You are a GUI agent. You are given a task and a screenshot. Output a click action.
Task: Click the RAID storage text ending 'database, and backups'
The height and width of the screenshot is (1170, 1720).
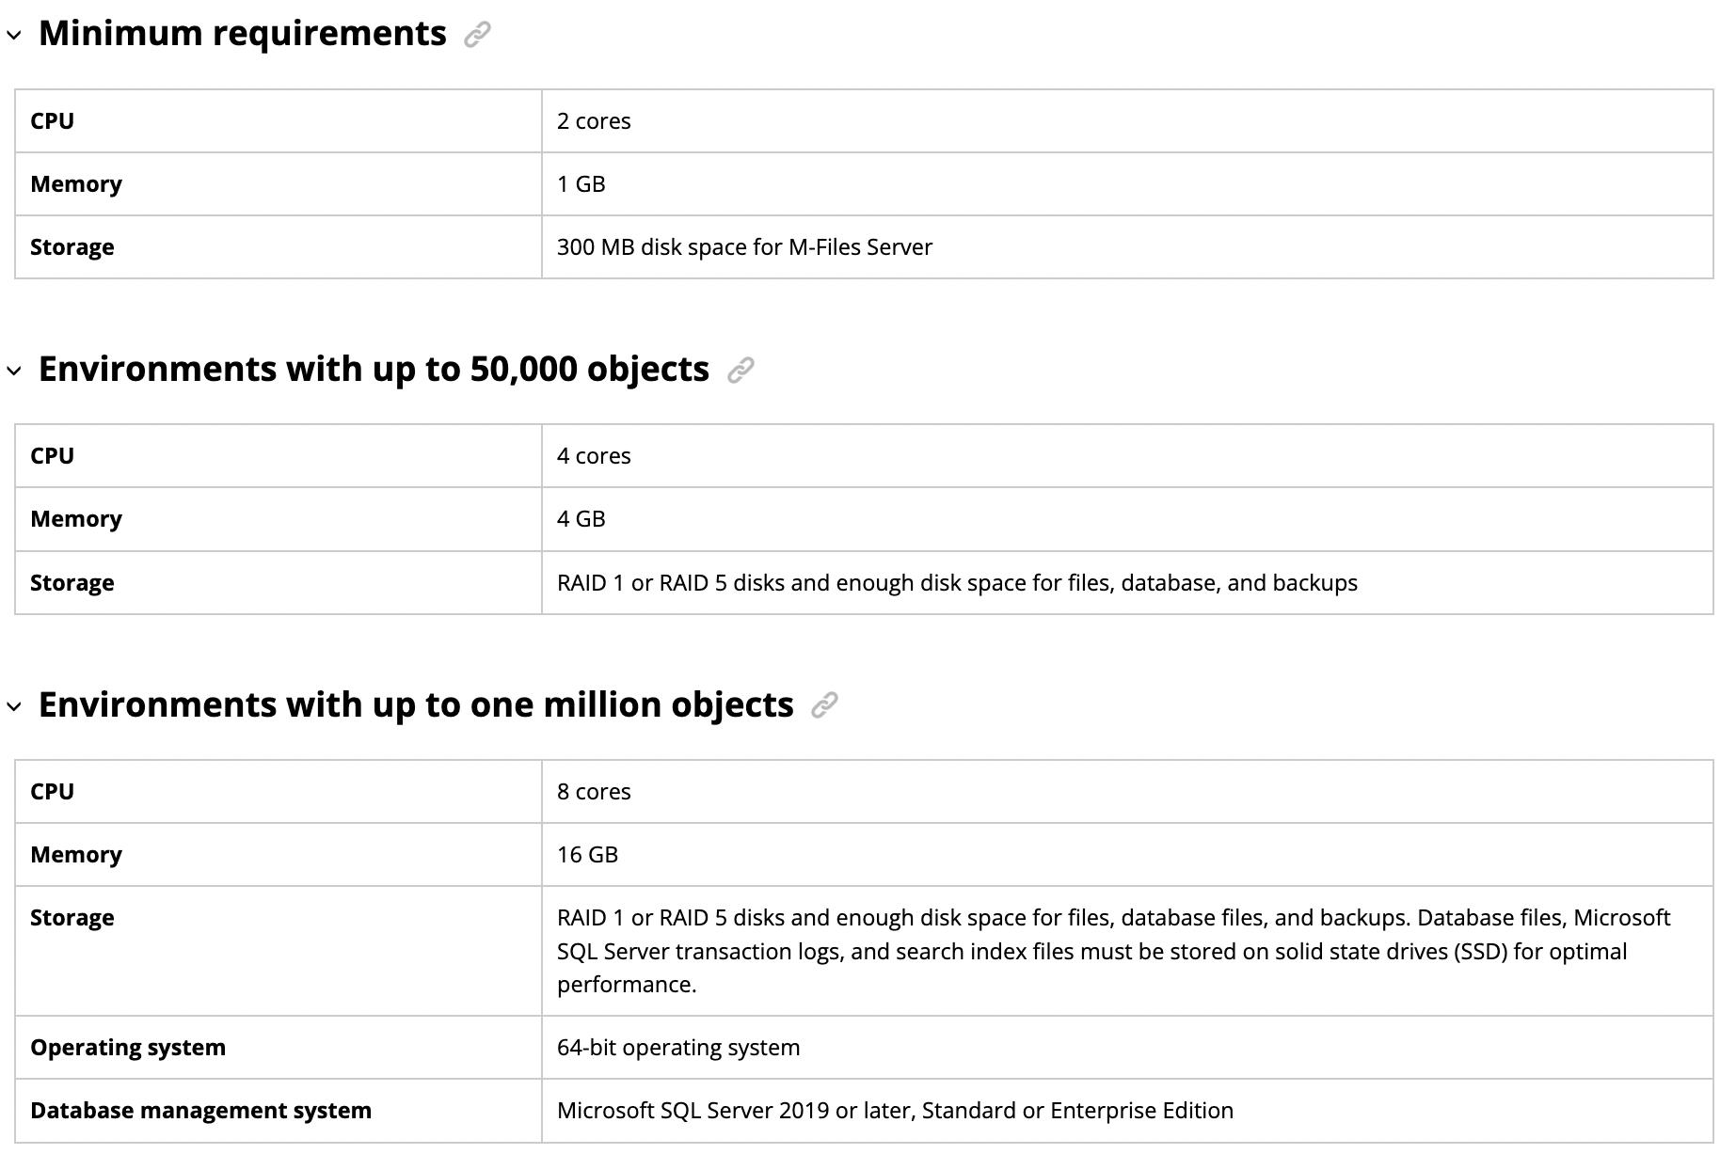(x=957, y=583)
